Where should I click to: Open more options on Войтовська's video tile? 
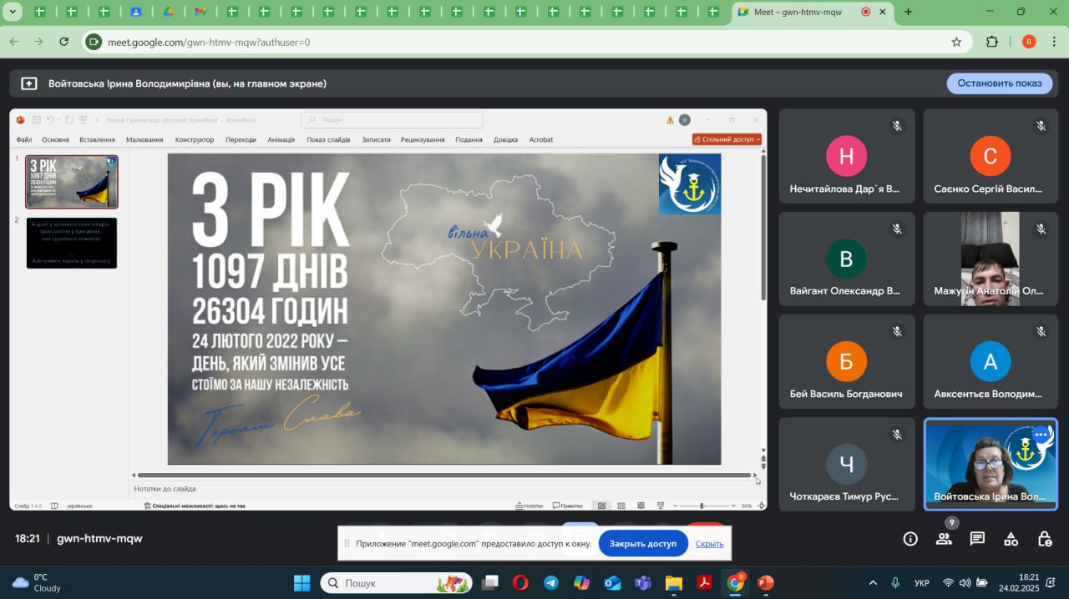(x=1041, y=435)
